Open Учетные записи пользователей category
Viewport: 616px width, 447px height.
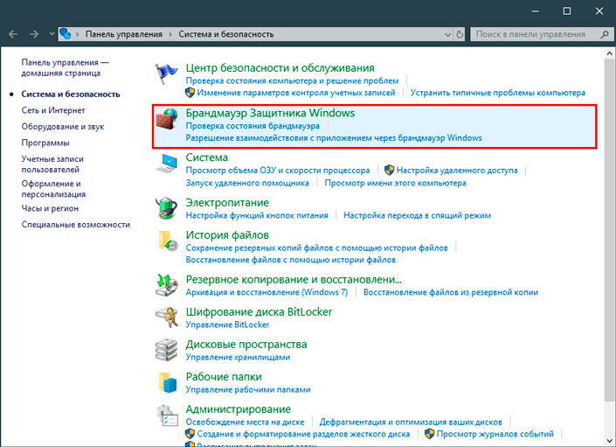[x=52, y=164]
